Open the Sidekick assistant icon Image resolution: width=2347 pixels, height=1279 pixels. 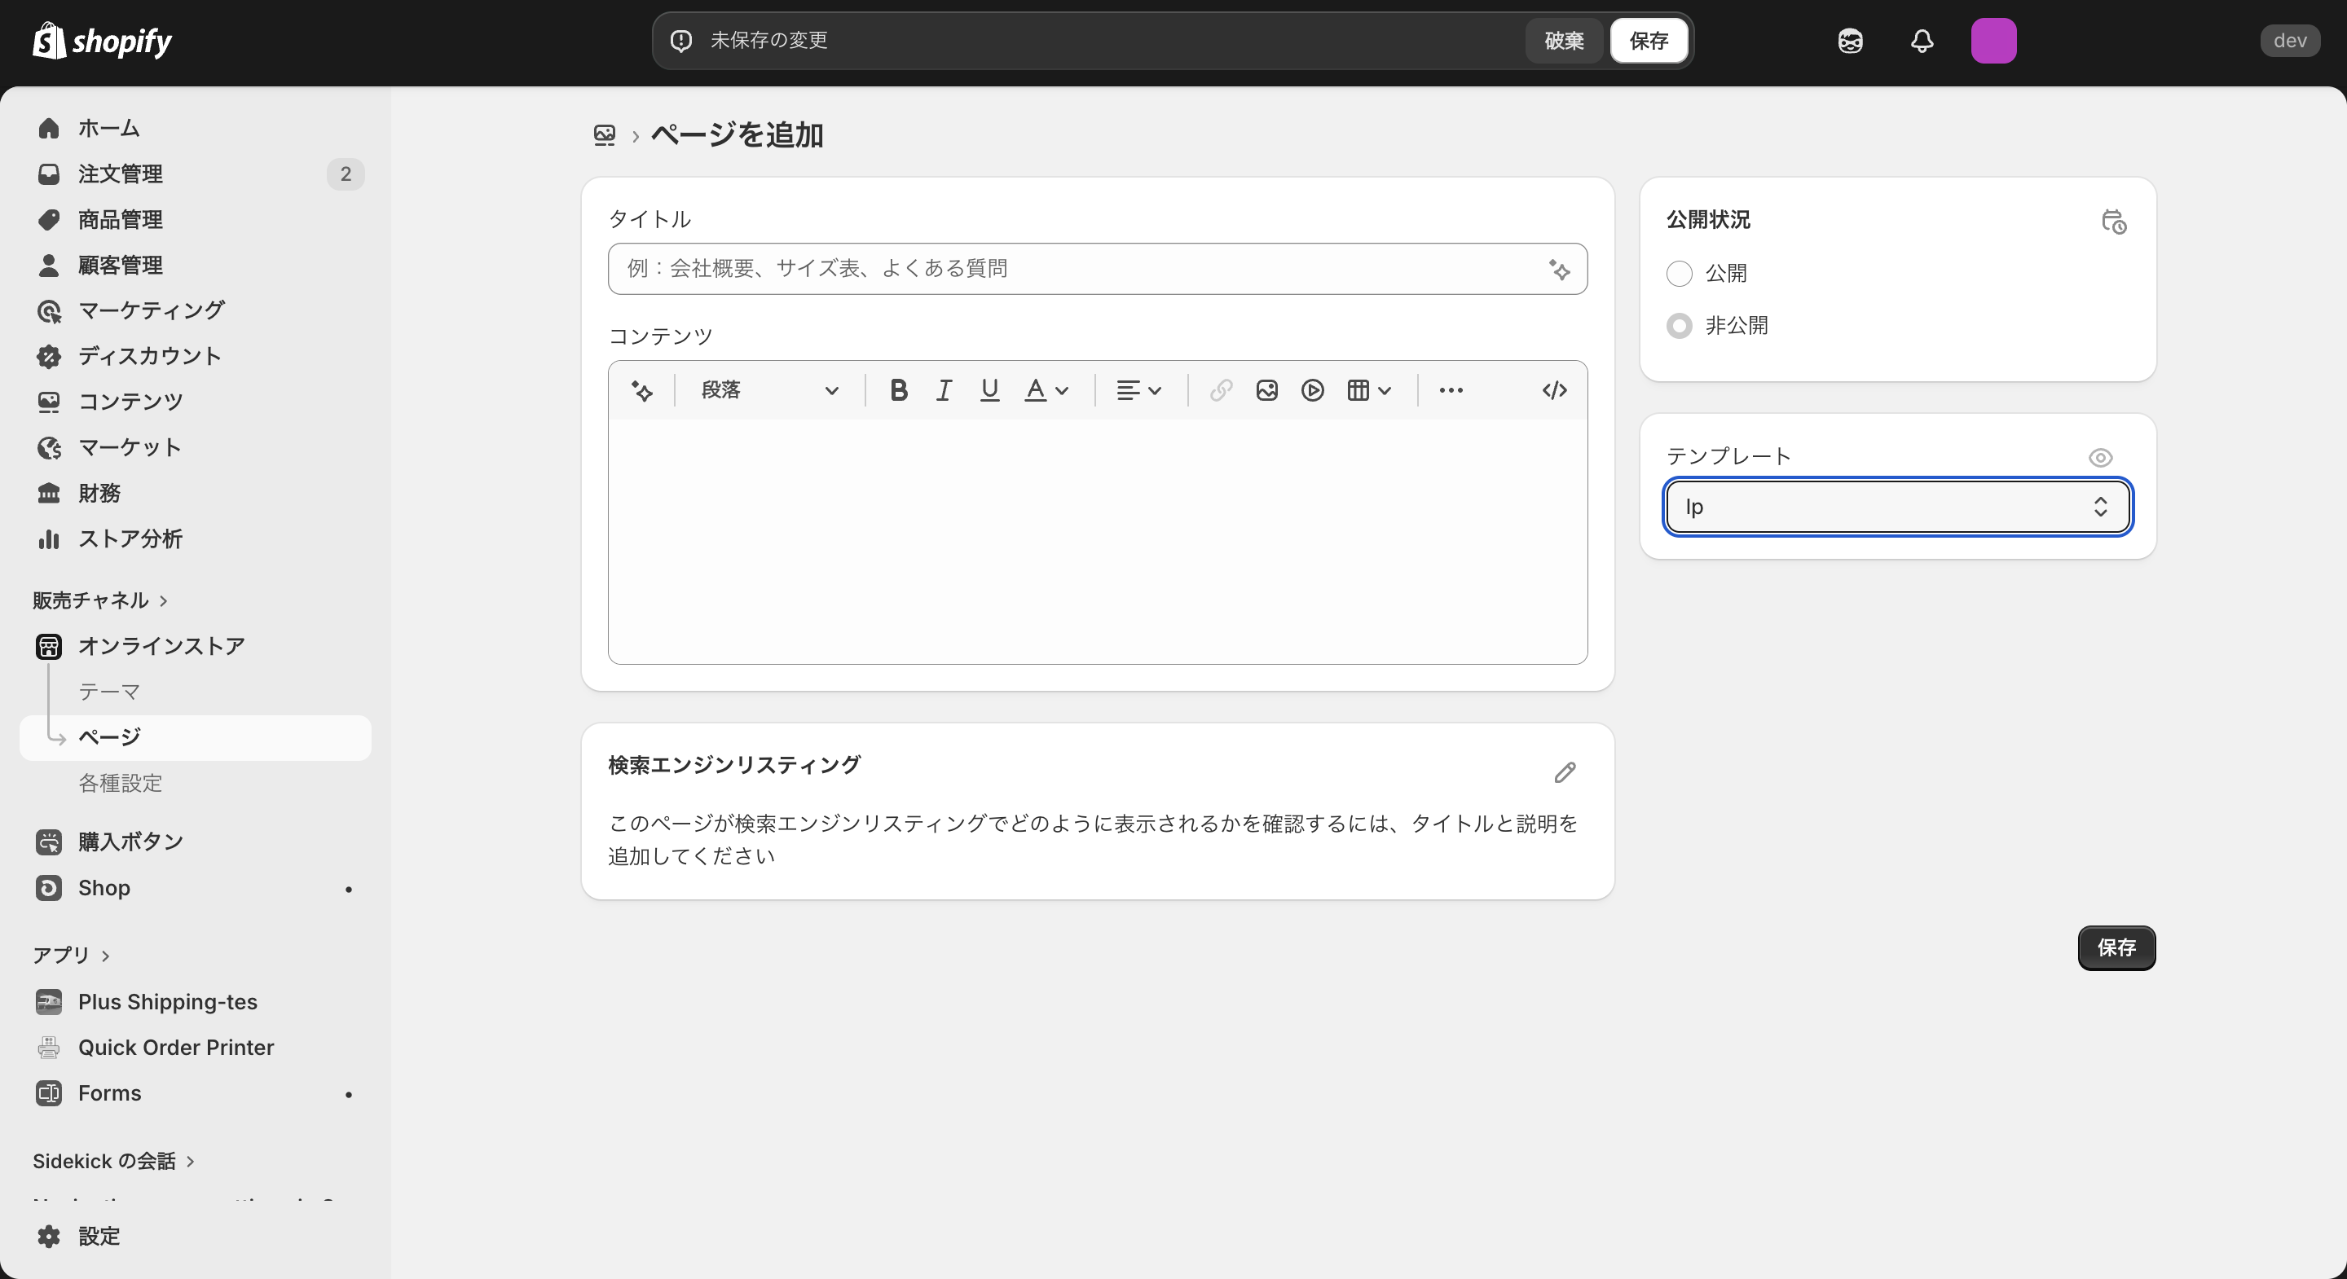click(x=1850, y=40)
